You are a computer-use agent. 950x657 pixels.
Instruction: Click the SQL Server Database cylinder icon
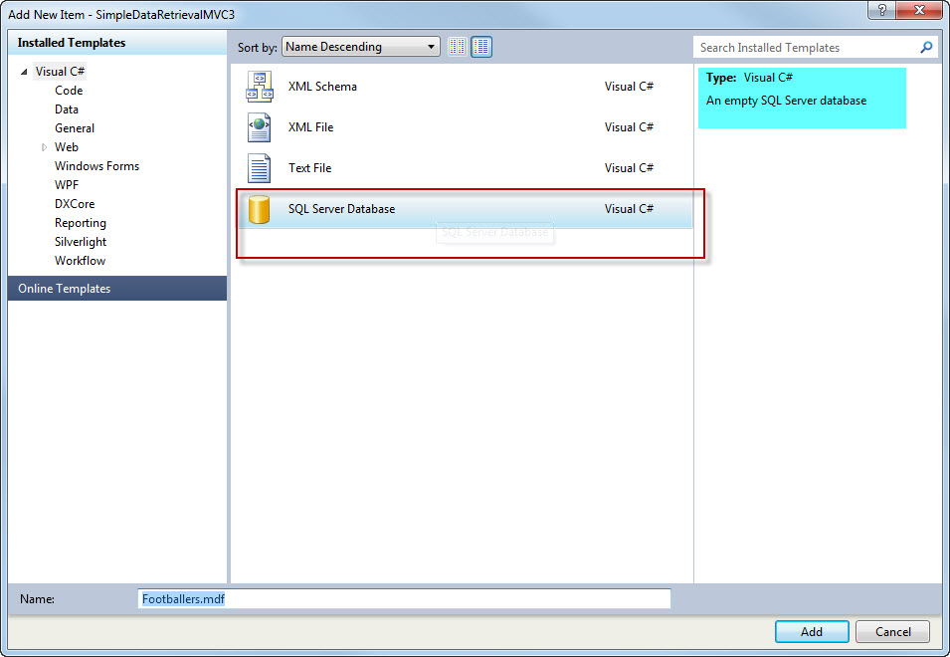[259, 209]
